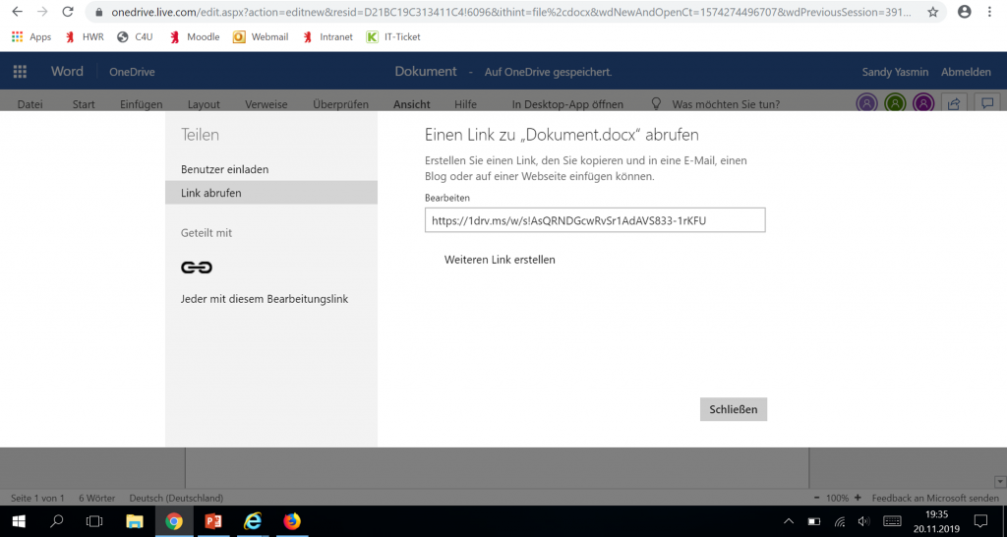Zoom in with the plus button
Viewport: 1007px width, 537px height.
tap(858, 498)
